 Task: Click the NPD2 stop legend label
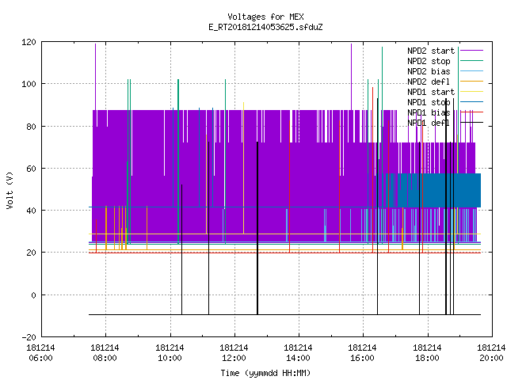429,61
